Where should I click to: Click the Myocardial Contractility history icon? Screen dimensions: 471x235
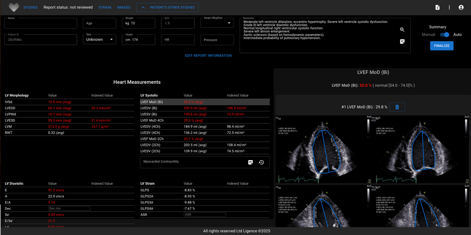[261, 162]
